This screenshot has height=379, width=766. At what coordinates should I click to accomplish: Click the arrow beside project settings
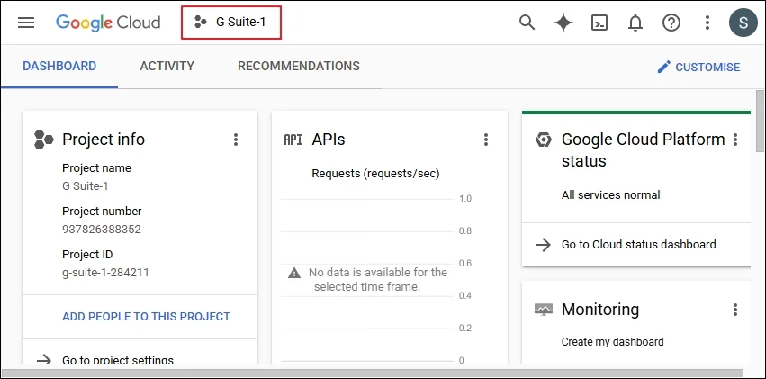pyautogui.click(x=44, y=360)
